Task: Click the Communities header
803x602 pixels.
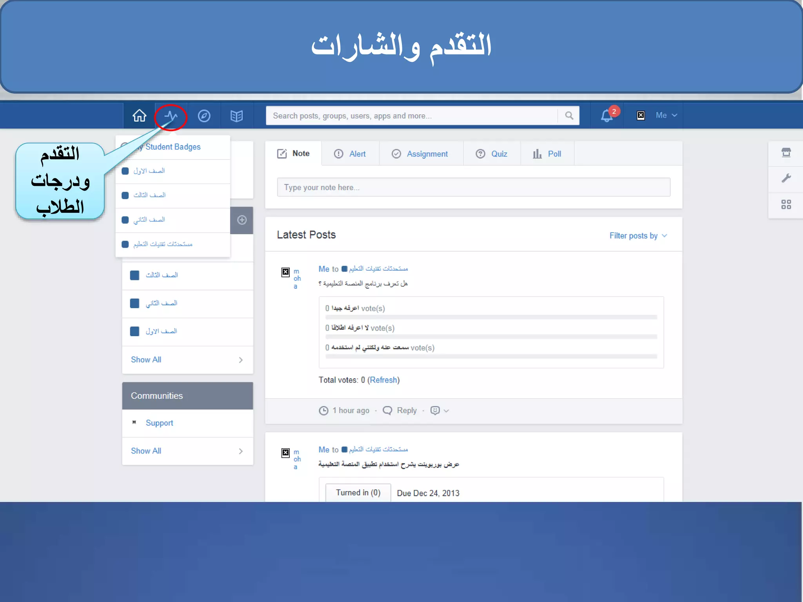Action: point(187,396)
